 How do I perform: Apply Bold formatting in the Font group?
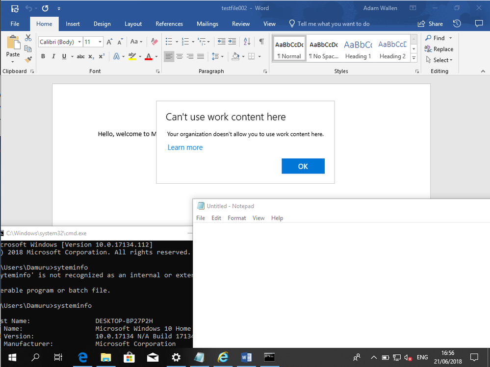pyautogui.click(x=43, y=56)
